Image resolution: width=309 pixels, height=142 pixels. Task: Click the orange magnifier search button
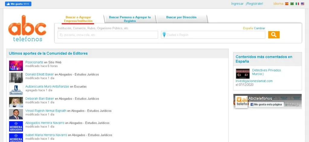coord(274,35)
